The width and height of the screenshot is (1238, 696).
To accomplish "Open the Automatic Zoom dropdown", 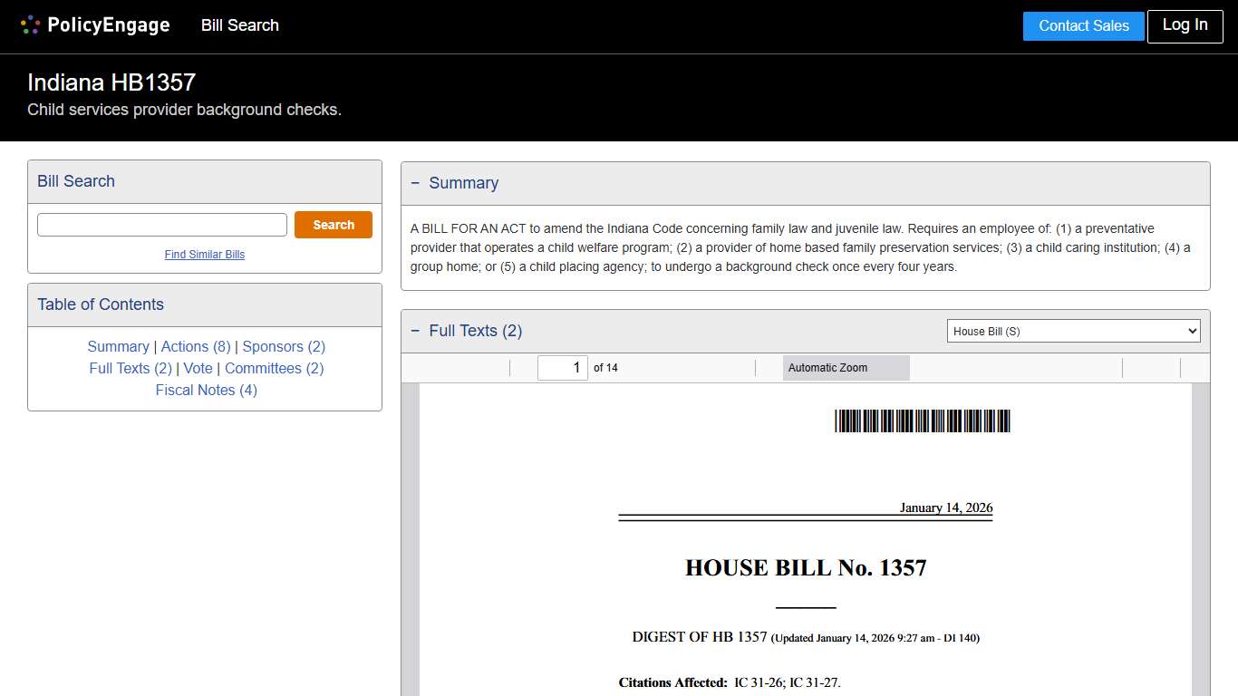I will (845, 367).
